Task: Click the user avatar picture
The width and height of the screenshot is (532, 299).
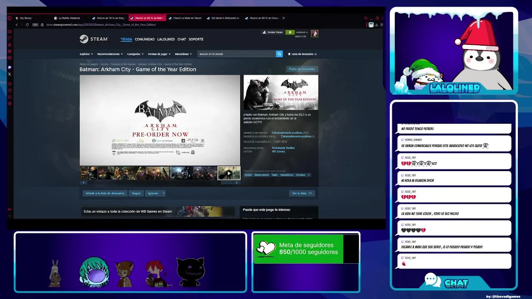Action: (315, 34)
